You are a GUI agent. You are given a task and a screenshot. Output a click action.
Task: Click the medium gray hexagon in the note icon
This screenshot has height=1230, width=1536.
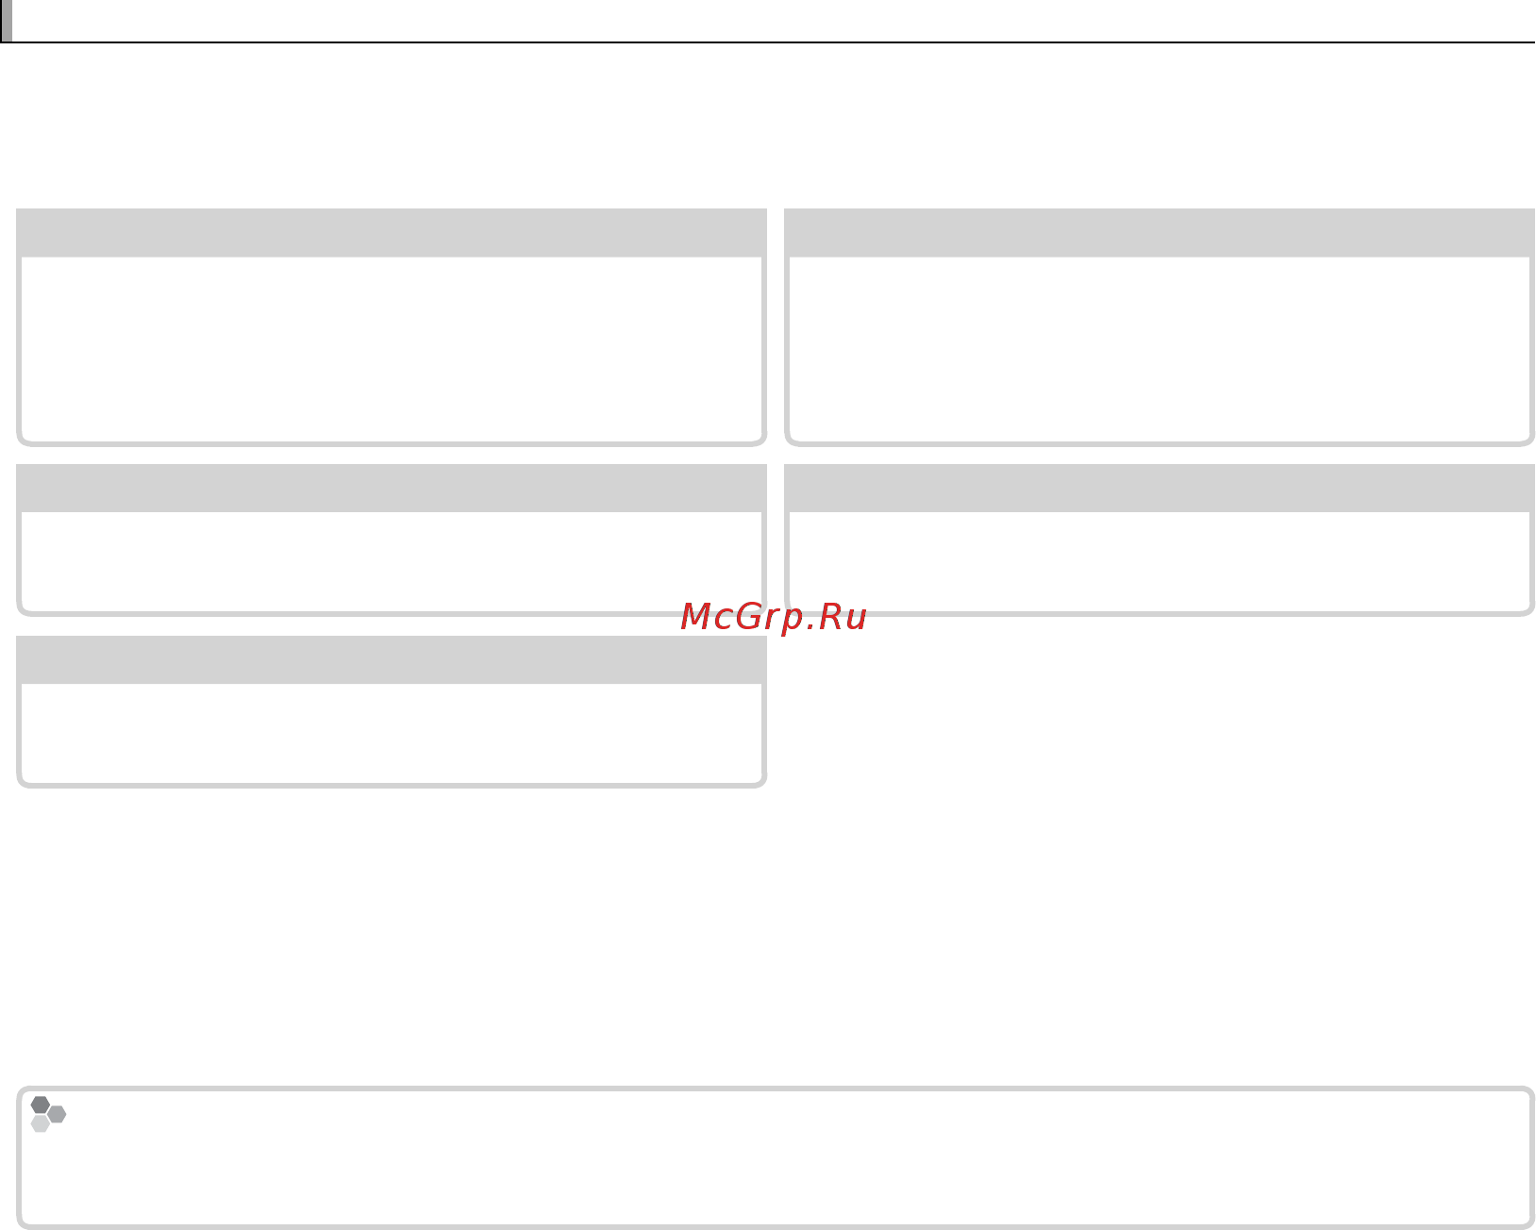(58, 1114)
